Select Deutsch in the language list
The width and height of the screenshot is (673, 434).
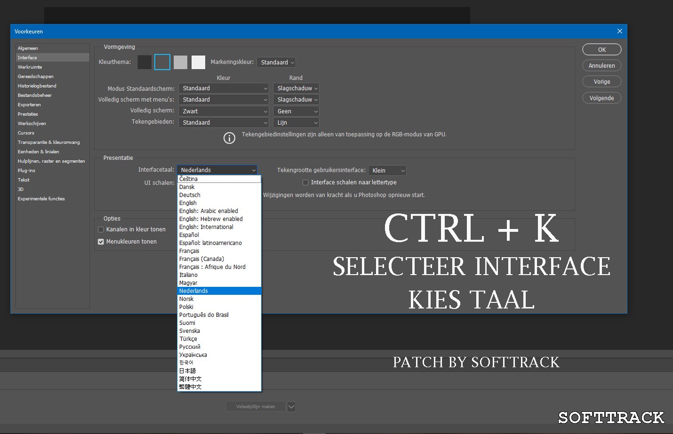point(190,195)
